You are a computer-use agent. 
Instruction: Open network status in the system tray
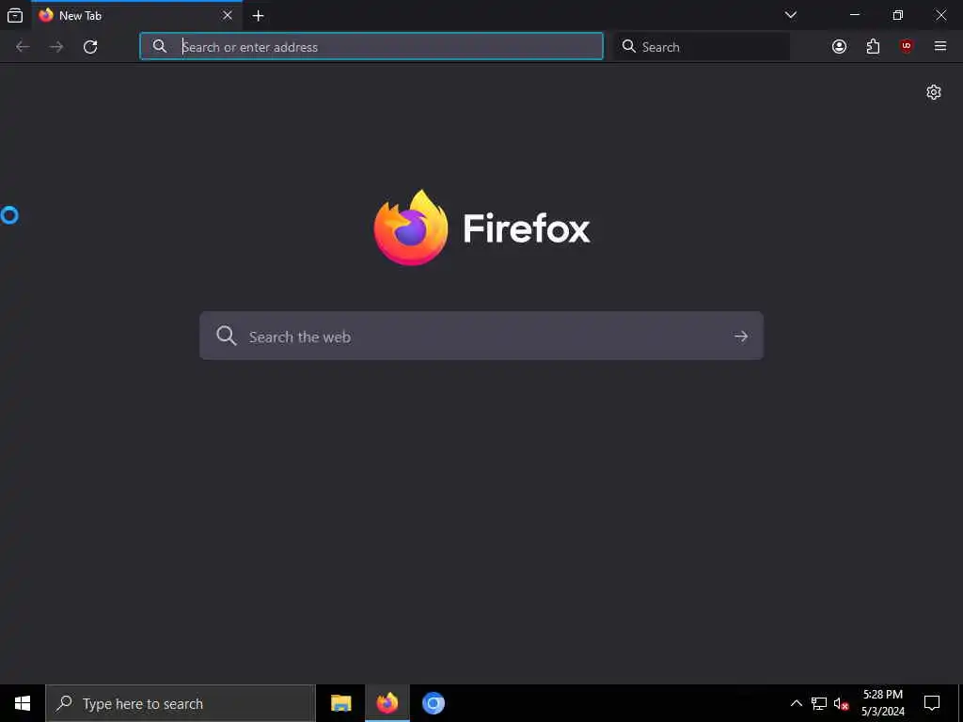(x=819, y=703)
